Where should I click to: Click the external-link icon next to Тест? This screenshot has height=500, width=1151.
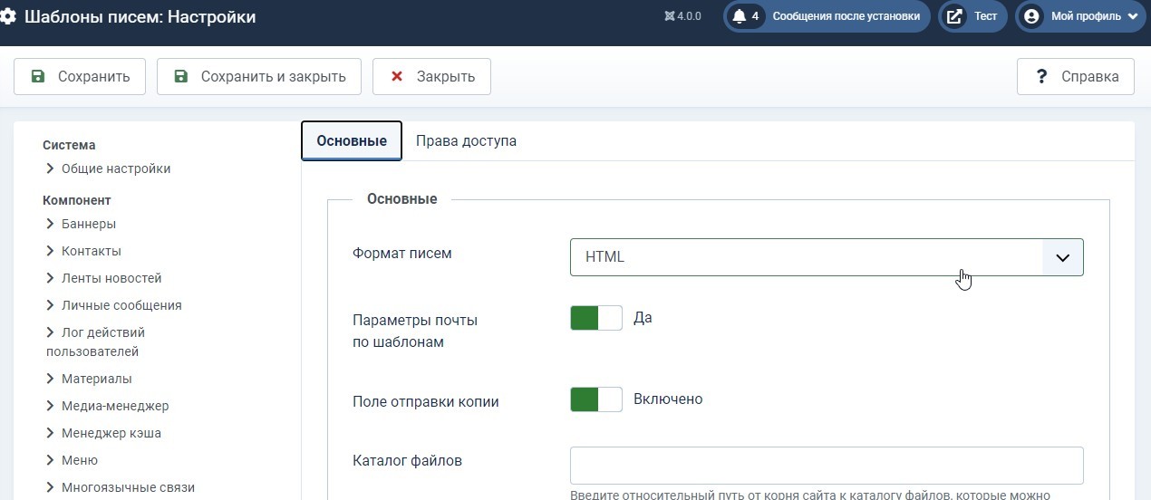tap(954, 16)
